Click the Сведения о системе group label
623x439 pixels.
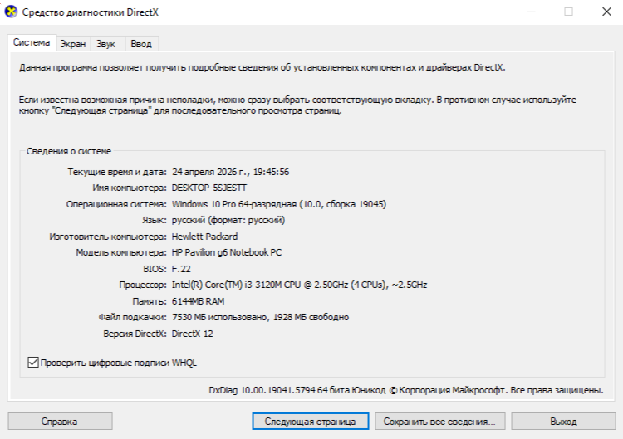click(69, 151)
